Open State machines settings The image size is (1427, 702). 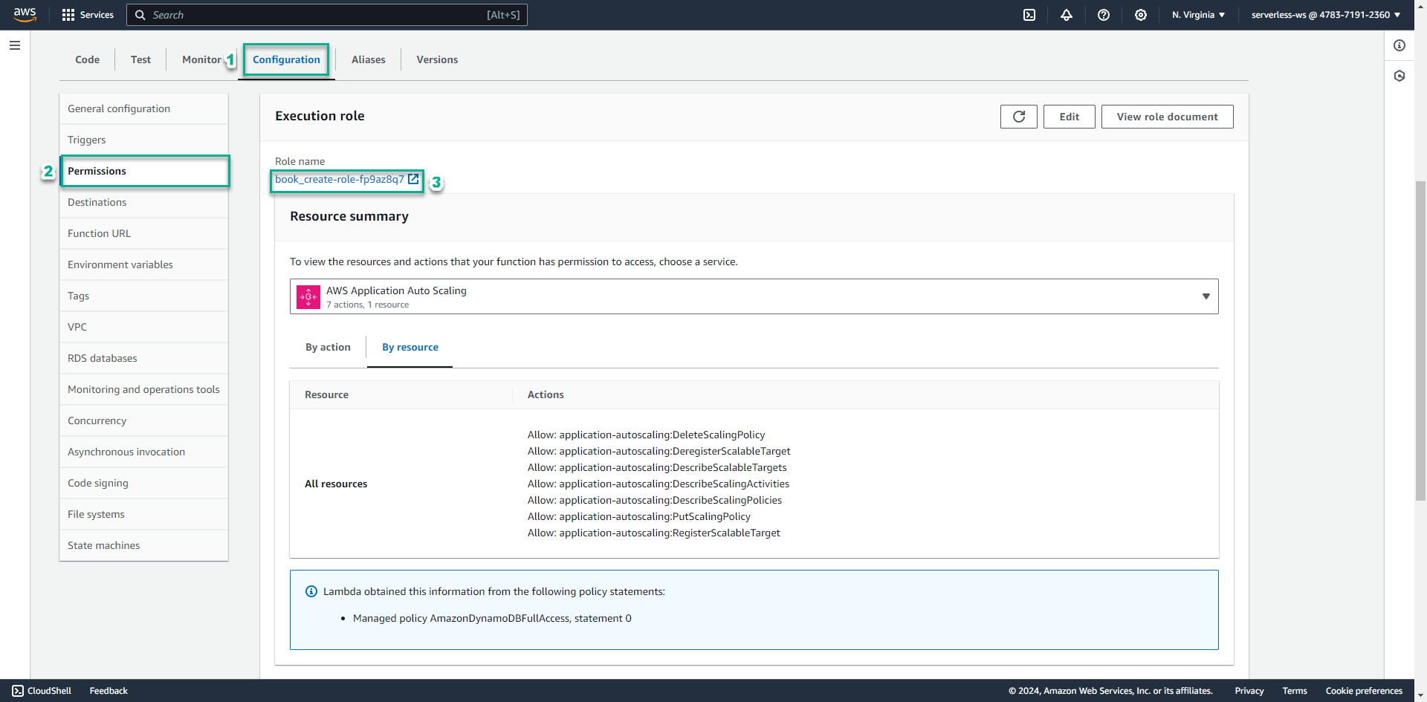point(144,545)
